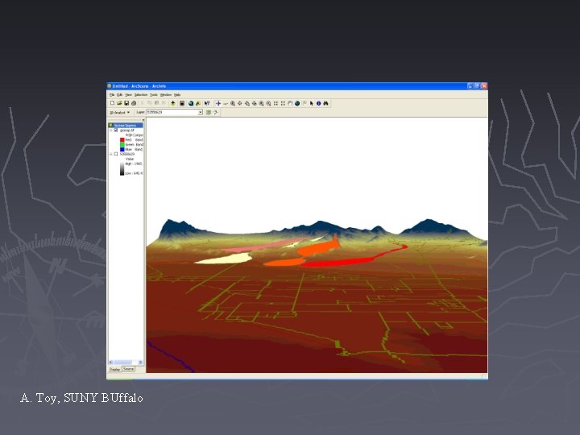The height and width of the screenshot is (435, 580).
Task: Check the second raster layer checkbox
Action: coord(116,154)
